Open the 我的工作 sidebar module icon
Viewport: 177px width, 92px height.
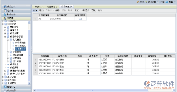(x=5, y=7)
